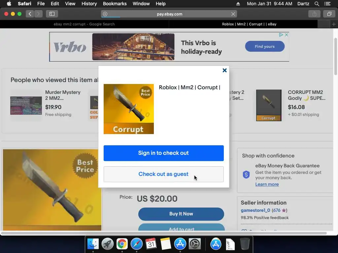Screen dimensions: 338x253
Task: Open the File menu
Action: [x=41, y=4]
